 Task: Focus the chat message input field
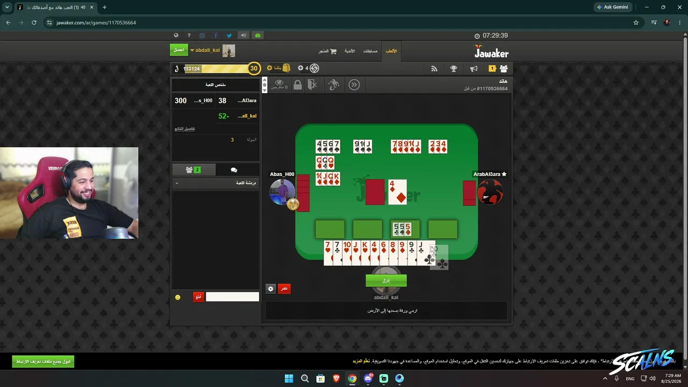click(232, 297)
